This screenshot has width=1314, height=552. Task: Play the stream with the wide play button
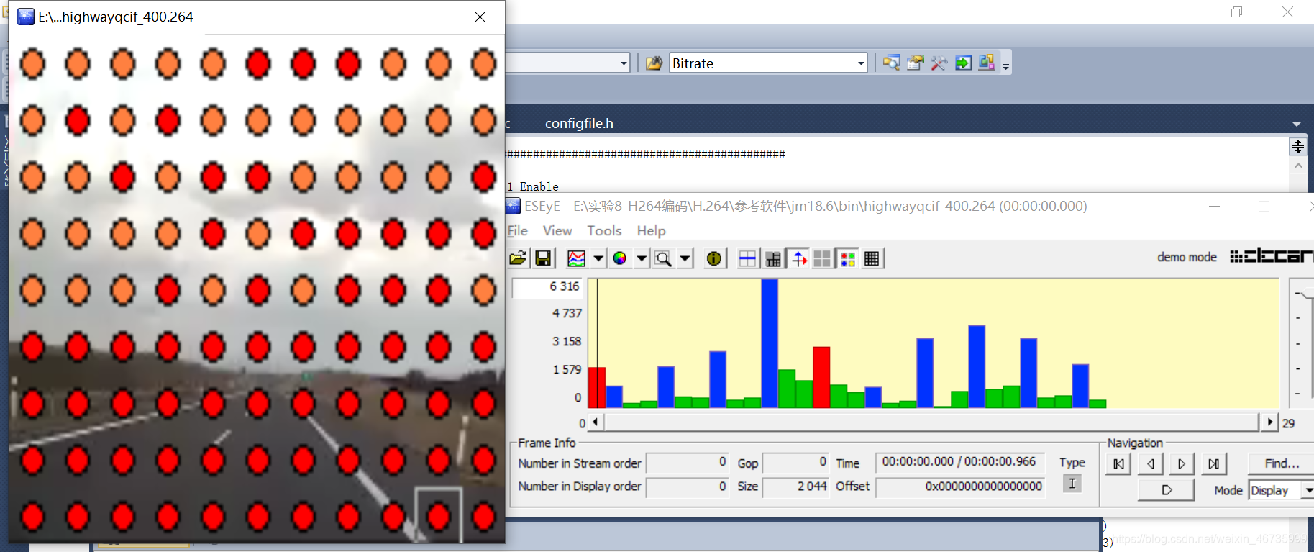tap(1167, 490)
